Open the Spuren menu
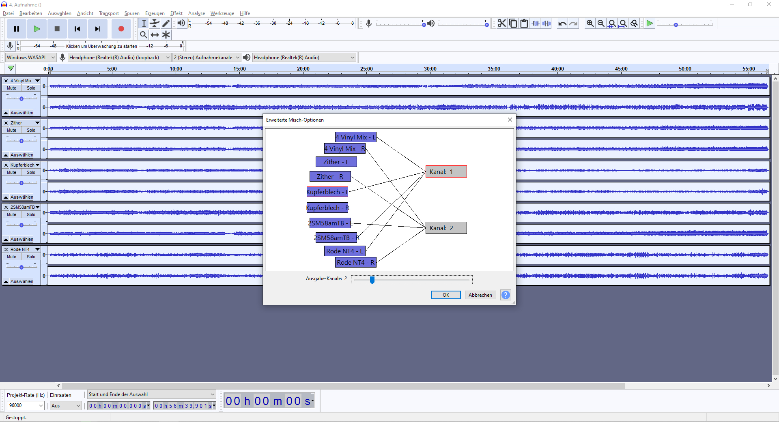 (132, 13)
